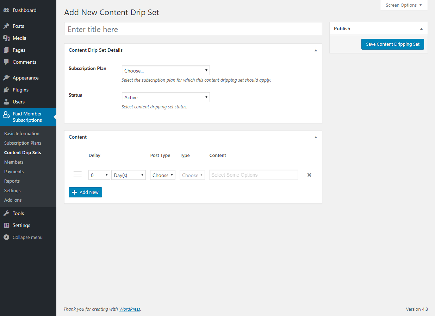Click the Enter title here field
The width and height of the screenshot is (435, 316).
click(x=193, y=29)
